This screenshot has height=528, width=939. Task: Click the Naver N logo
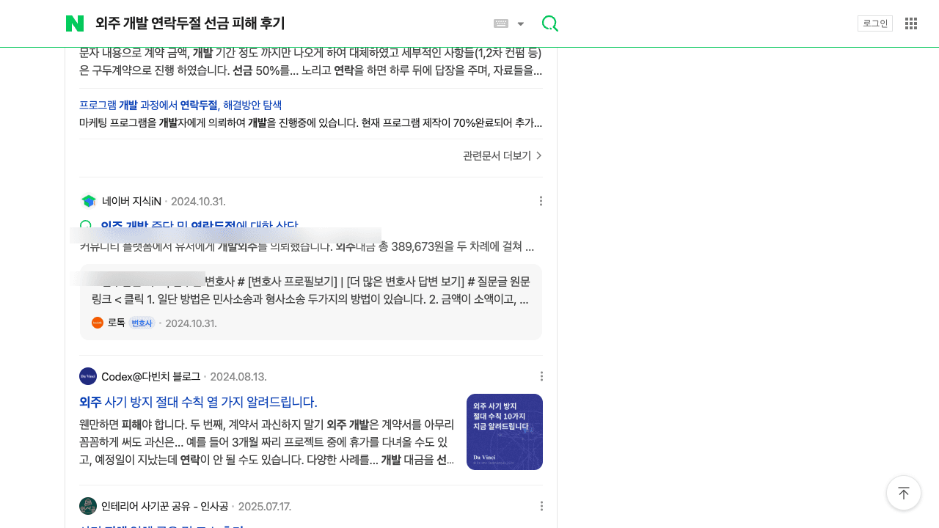(74, 23)
